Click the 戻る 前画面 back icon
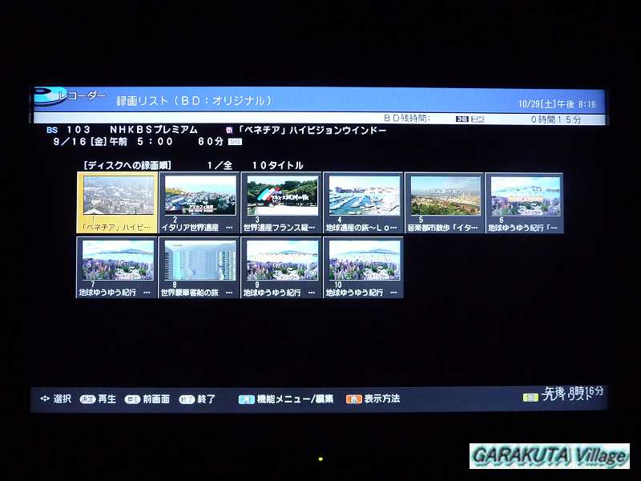This screenshot has width=641, height=481. coord(132,398)
